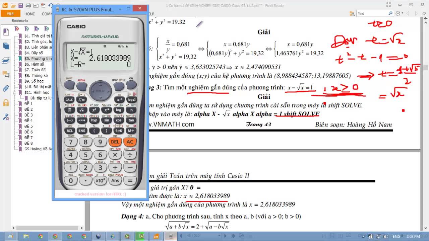Viewport: 429px width, 241px height.
Task: Click the calculator's round directional pad
Action: coord(100,91)
